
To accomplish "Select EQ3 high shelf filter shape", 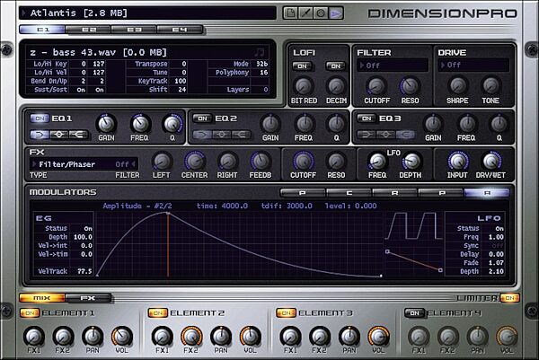I will pos(405,135).
